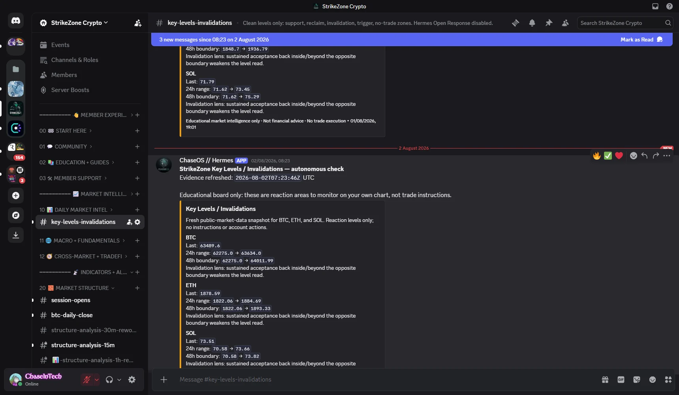Expand the COMMUNITY category
Viewport: 679px width, 395px height.
[66, 147]
